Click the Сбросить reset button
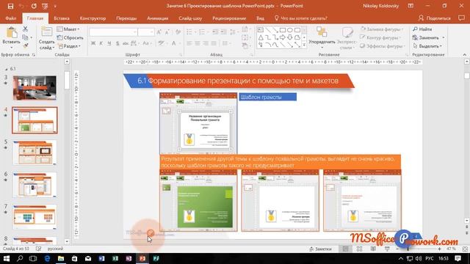Viewport: 470px width, 264px height. pyautogui.click(x=70, y=37)
